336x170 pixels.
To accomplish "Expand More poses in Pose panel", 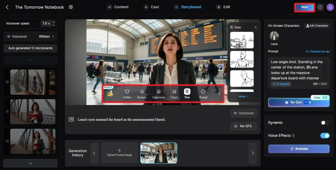I will tap(243, 96).
